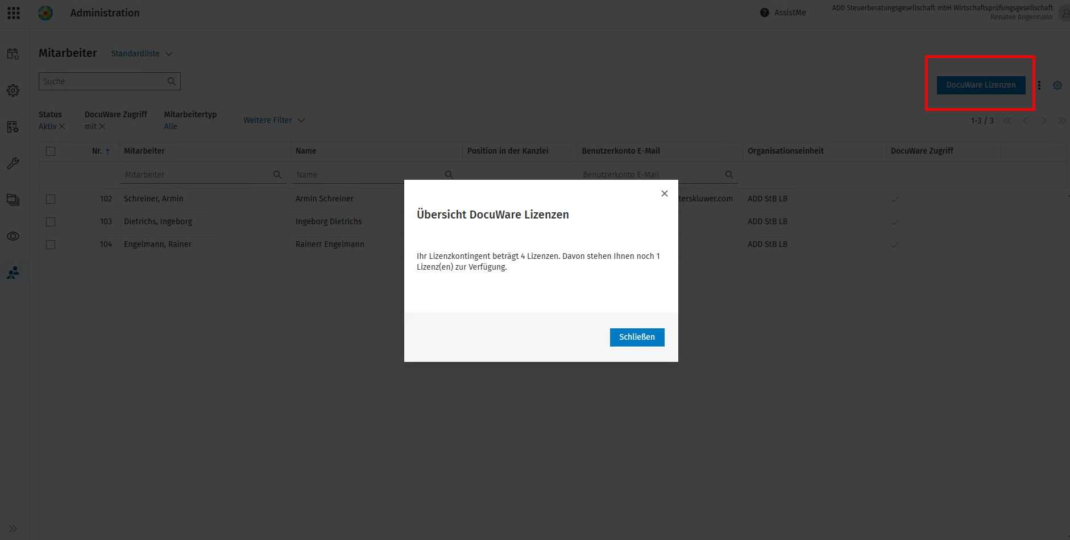The width and height of the screenshot is (1070, 540).
Task: Remove the 'mit' DocuWare Zugriff filter
Action: coord(102,126)
